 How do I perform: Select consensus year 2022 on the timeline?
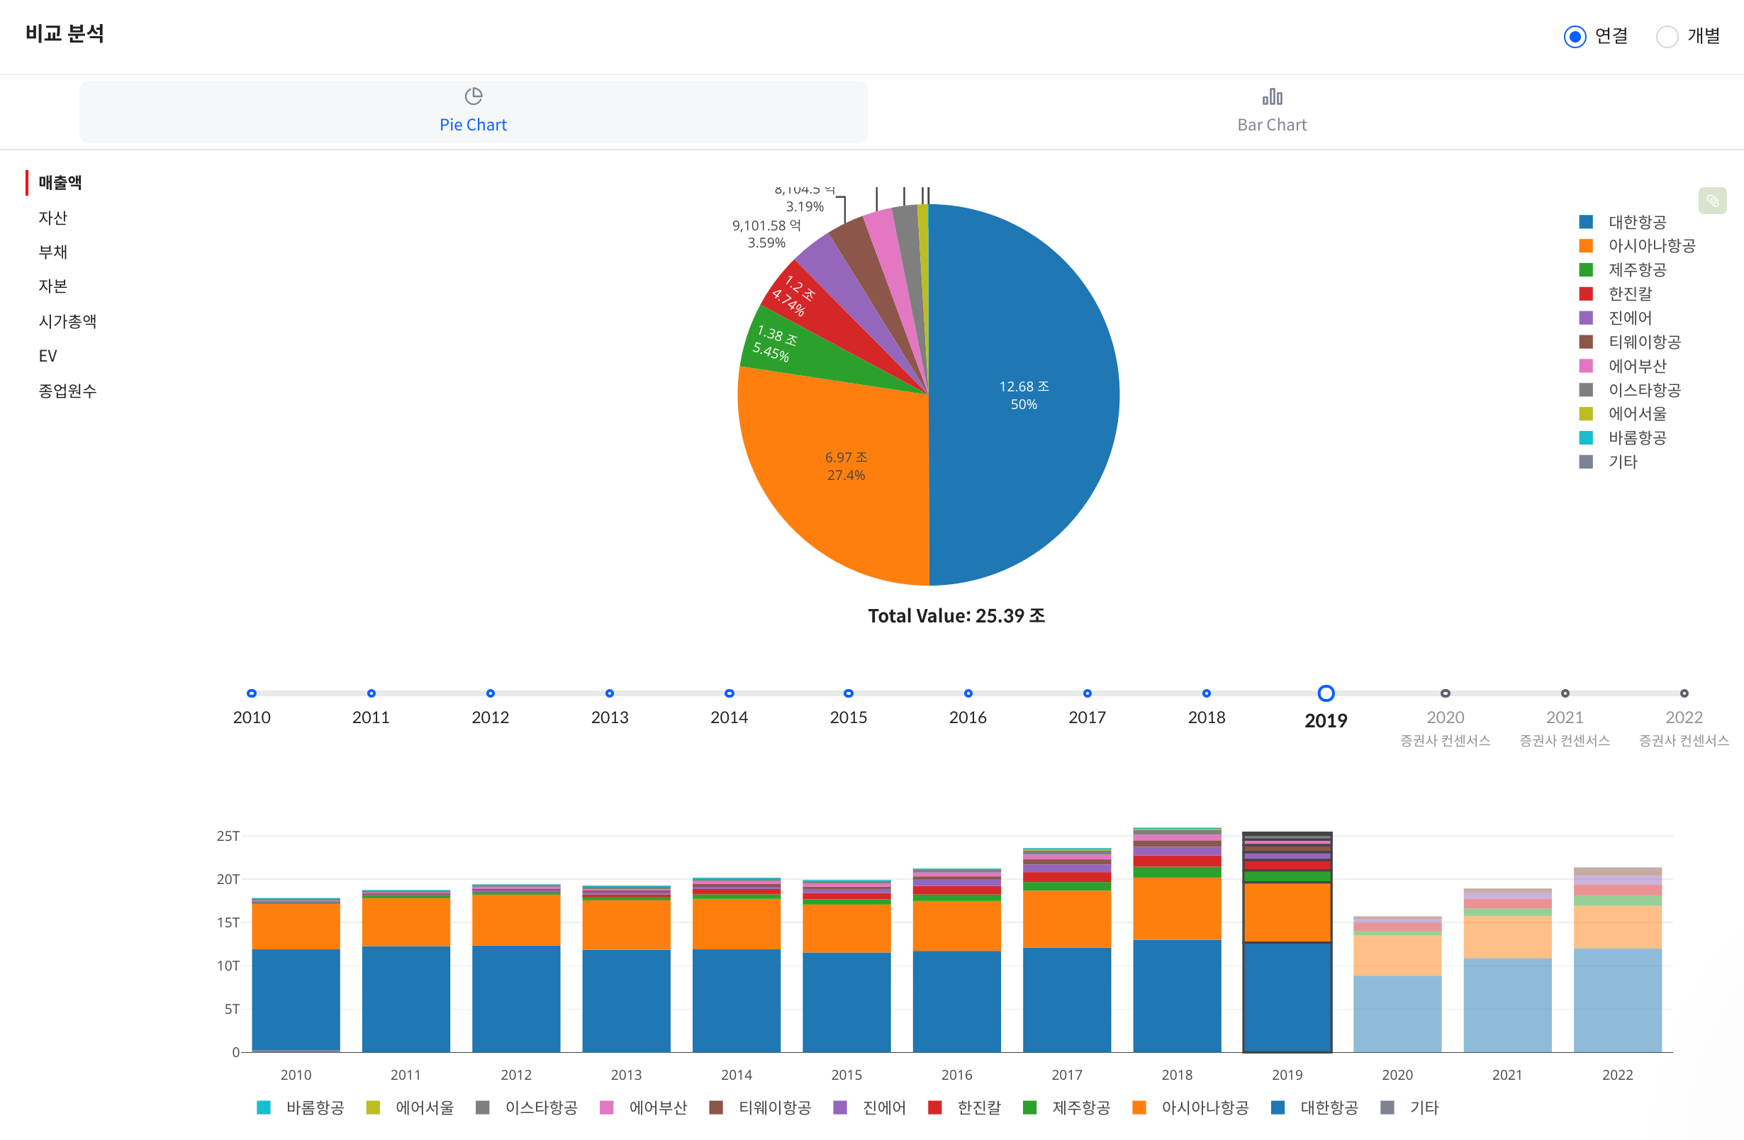(1684, 693)
